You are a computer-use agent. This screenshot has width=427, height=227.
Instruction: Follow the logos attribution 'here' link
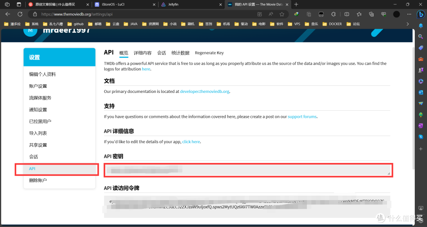coord(146,69)
